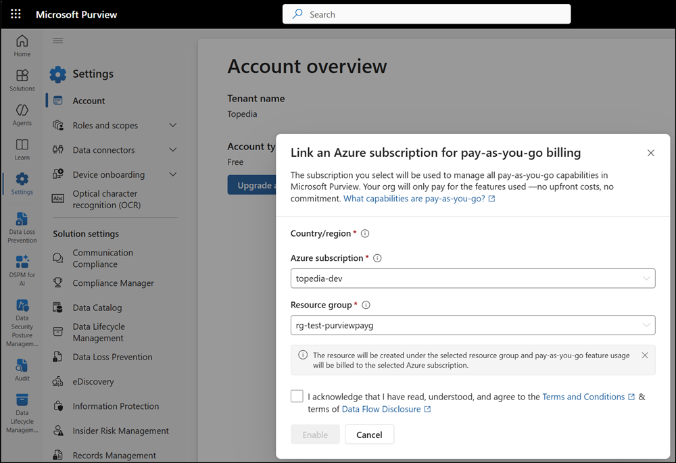Open Agents from the navigation rail
Viewport: 676px width, 463px height.
(22, 114)
